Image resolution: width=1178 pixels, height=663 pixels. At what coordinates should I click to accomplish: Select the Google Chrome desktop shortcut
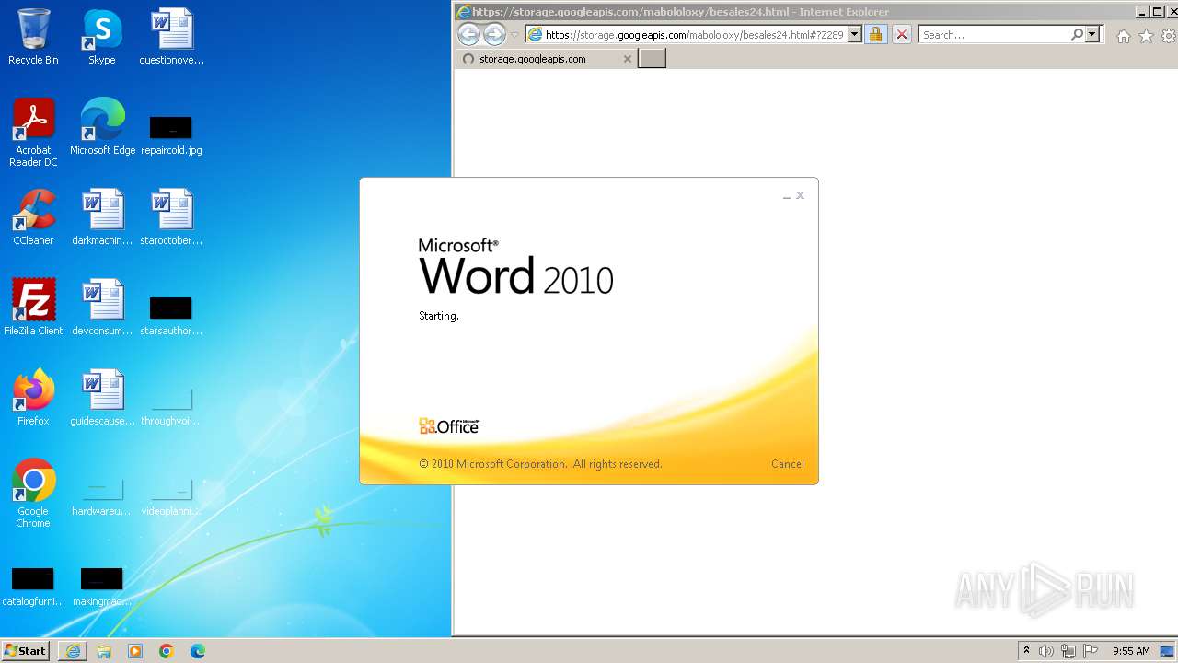pos(33,494)
